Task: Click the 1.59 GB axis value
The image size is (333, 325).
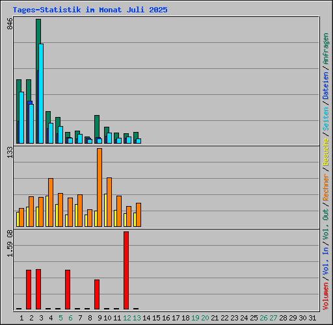Action: tap(10, 243)
